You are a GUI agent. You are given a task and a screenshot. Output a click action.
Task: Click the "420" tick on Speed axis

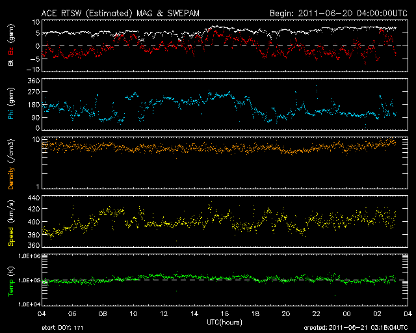click(34, 209)
